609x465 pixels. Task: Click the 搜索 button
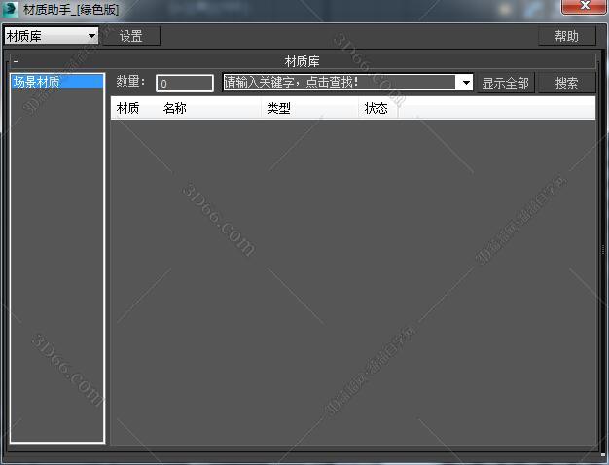coord(566,84)
